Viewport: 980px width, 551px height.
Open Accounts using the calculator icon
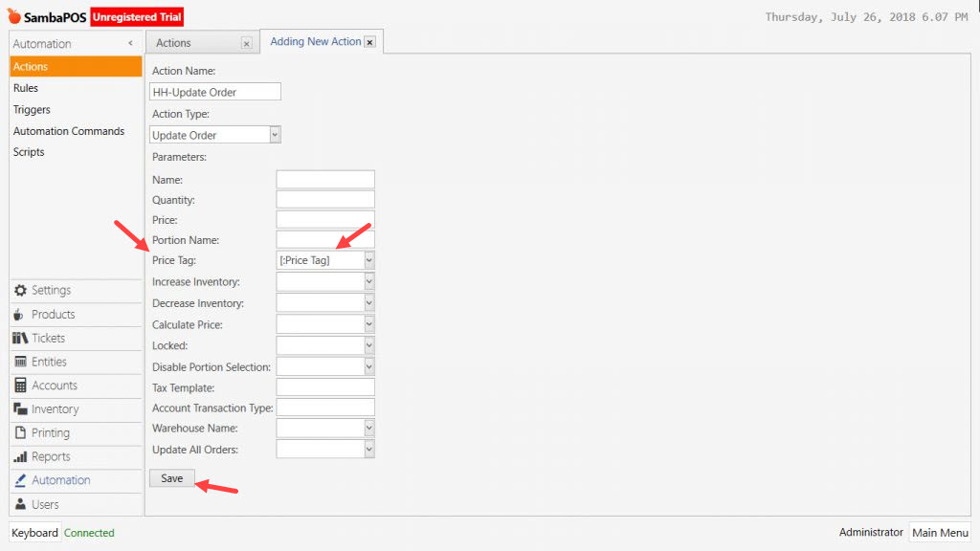20,386
